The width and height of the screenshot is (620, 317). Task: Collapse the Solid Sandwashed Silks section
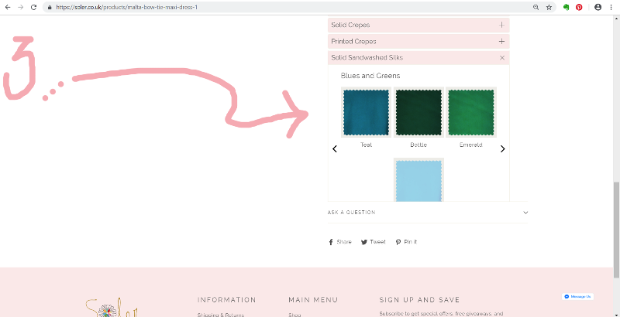pos(418,57)
